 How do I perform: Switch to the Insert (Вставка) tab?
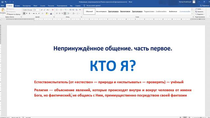tap(17, 6)
